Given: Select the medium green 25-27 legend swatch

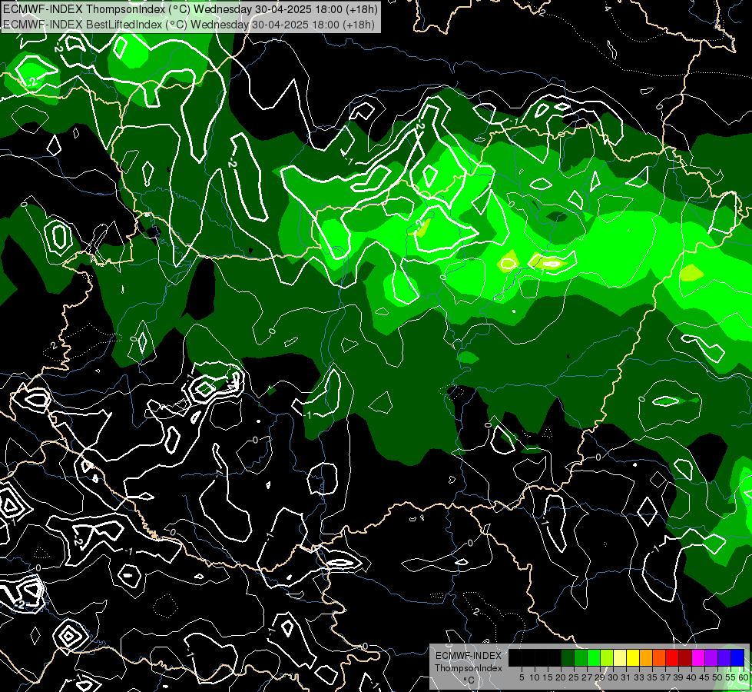Looking at the screenshot, I should pos(581,658).
